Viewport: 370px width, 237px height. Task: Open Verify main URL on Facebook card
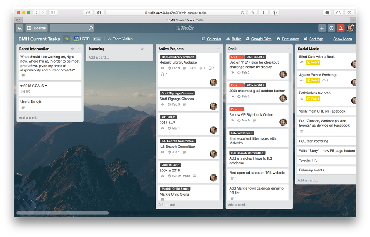tap(326, 111)
